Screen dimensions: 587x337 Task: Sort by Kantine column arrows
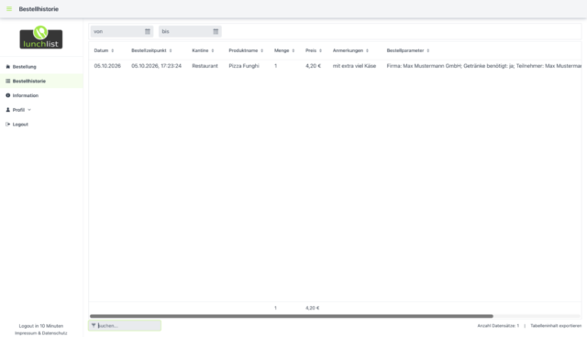(x=212, y=50)
